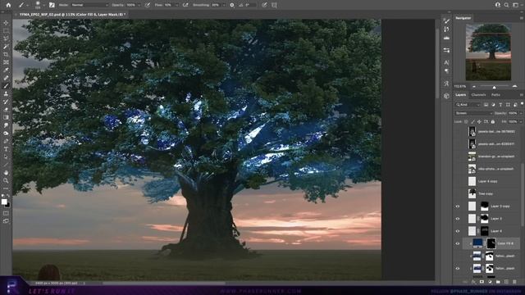Select the Pen tool
The image size is (525, 295).
click(x=6, y=141)
